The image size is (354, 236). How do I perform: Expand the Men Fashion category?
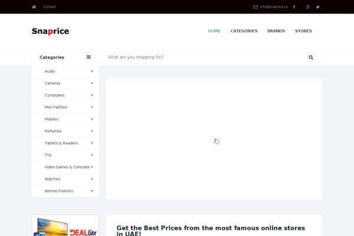[x=92, y=107]
